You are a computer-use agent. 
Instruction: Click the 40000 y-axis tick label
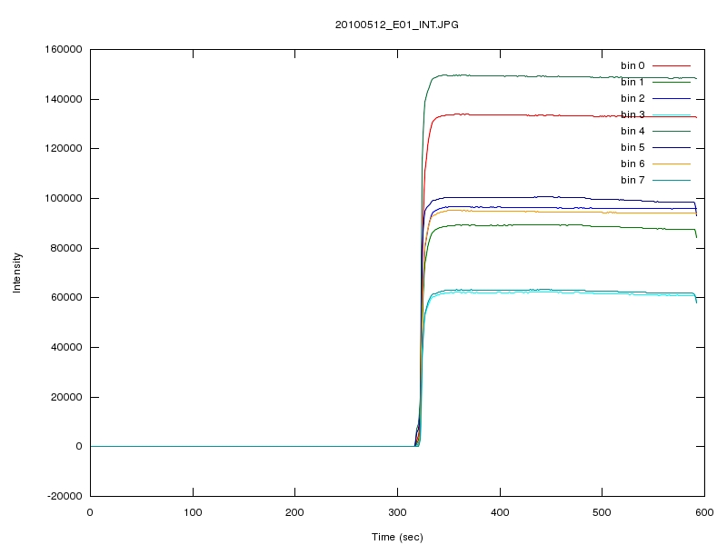coord(66,347)
